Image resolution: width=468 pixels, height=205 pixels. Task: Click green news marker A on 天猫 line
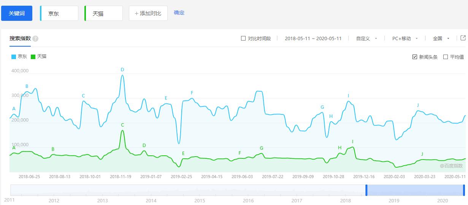(x=14, y=148)
